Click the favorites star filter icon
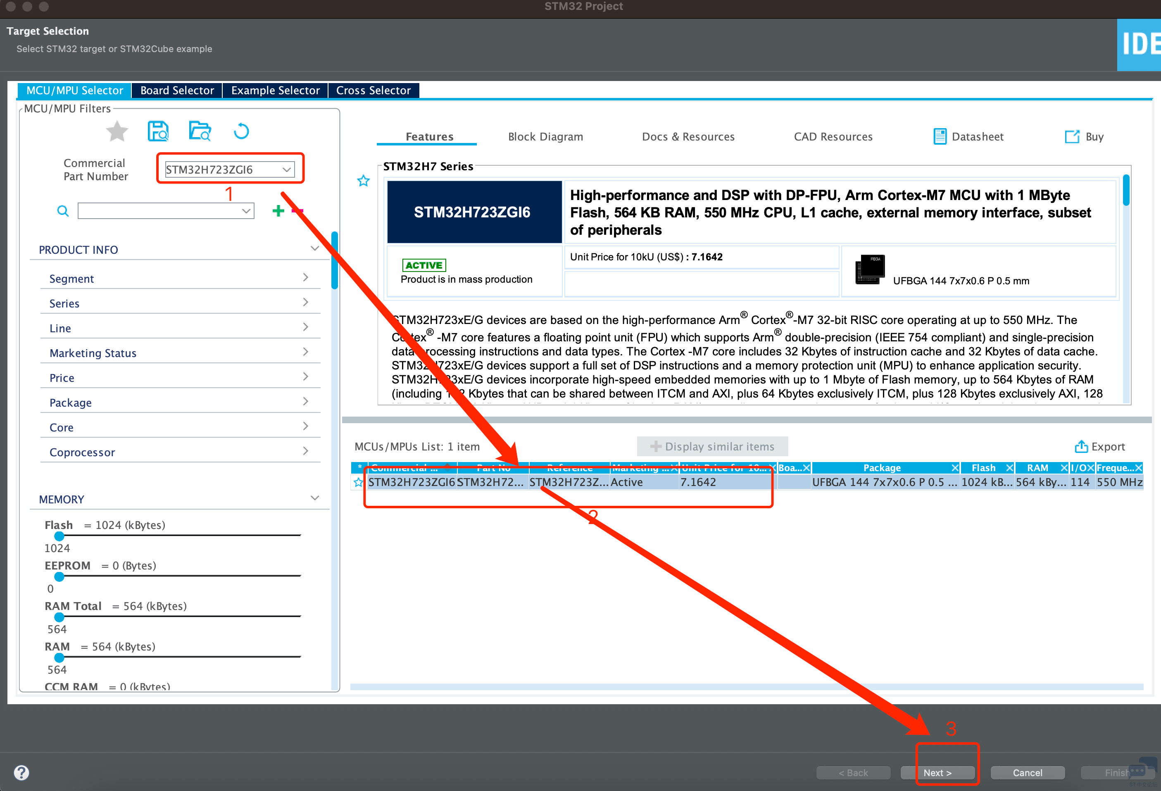 tap(117, 131)
